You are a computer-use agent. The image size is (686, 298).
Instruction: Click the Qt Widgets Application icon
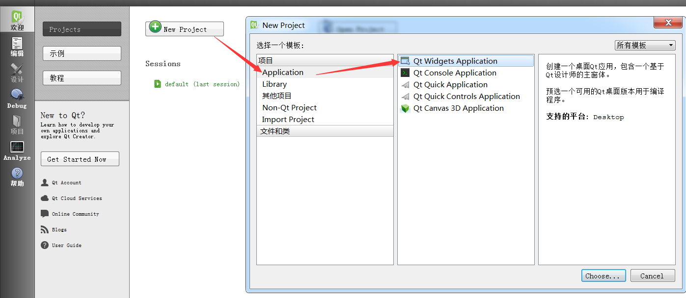pos(405,61)
